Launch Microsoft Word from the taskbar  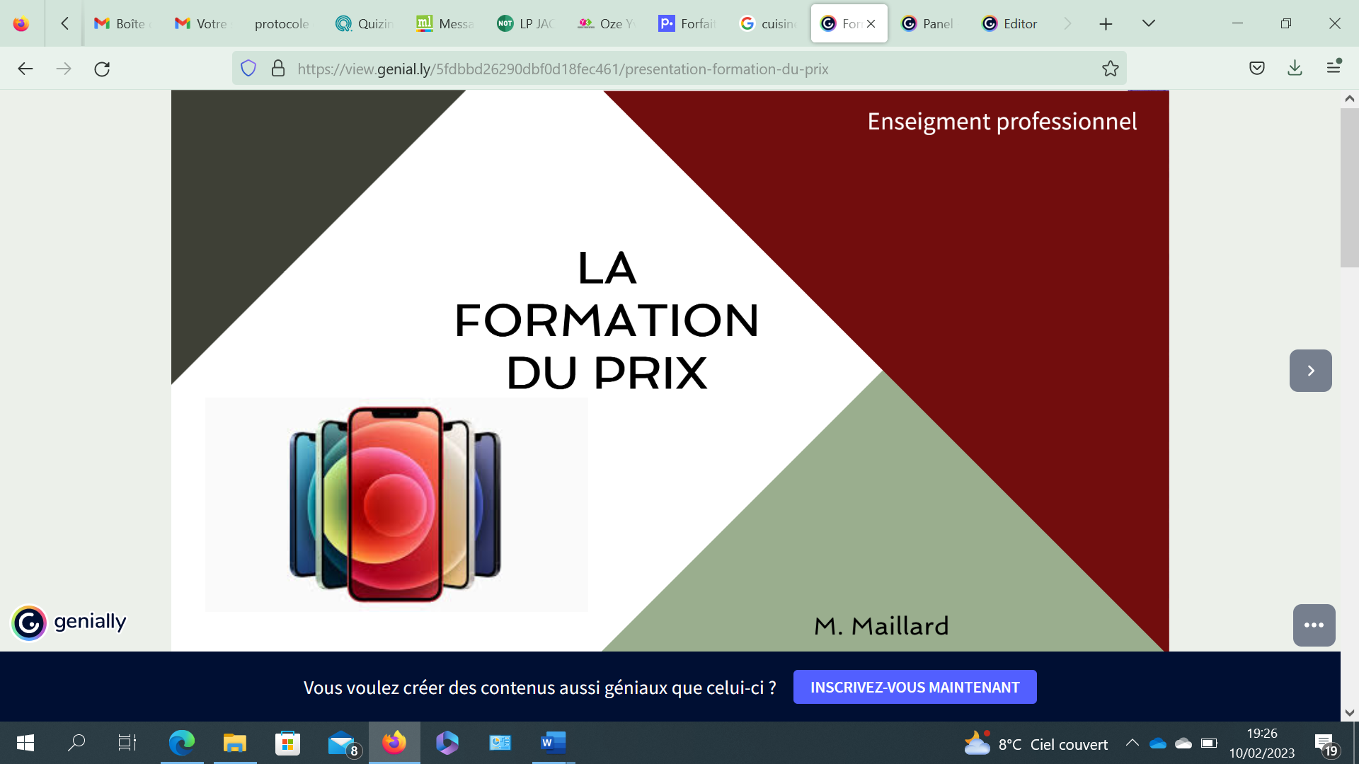[x=551, y=743]
